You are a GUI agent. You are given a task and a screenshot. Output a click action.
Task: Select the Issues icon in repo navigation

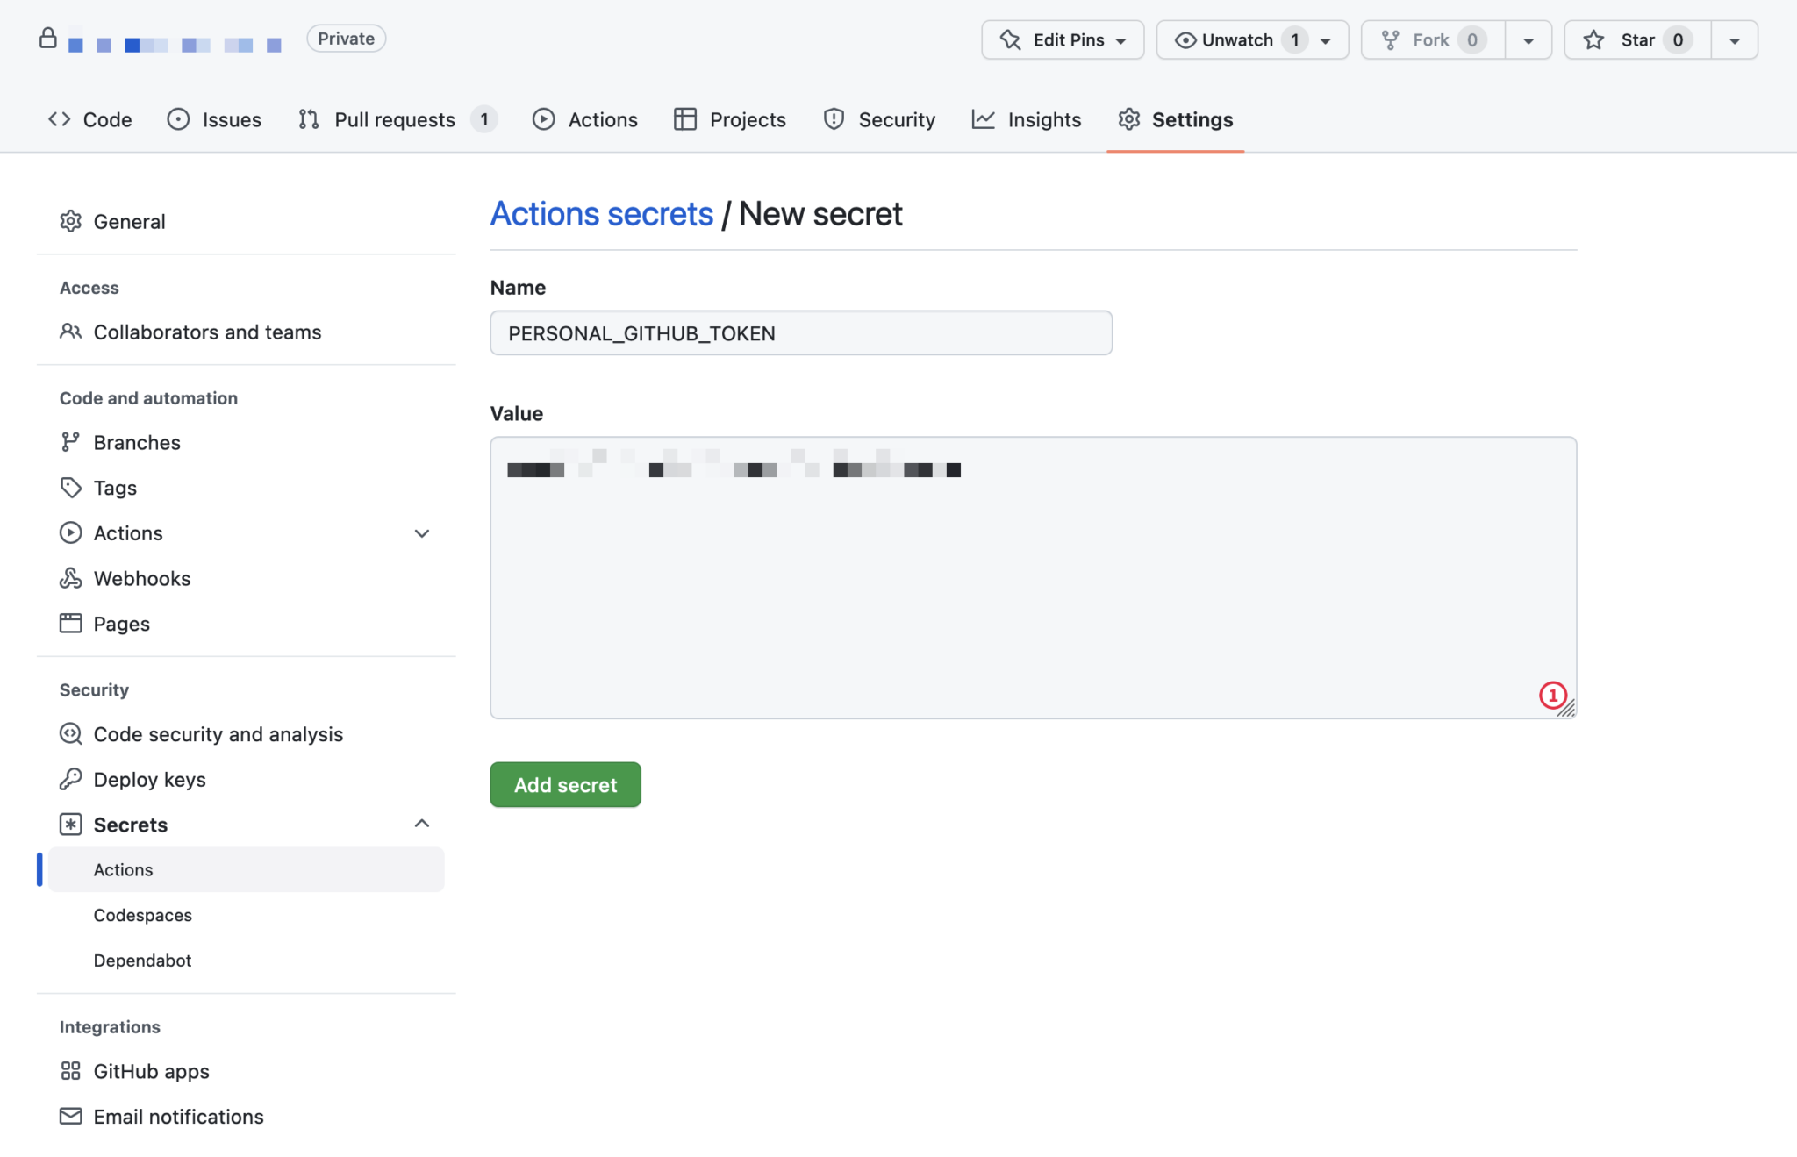coord(179,119)
